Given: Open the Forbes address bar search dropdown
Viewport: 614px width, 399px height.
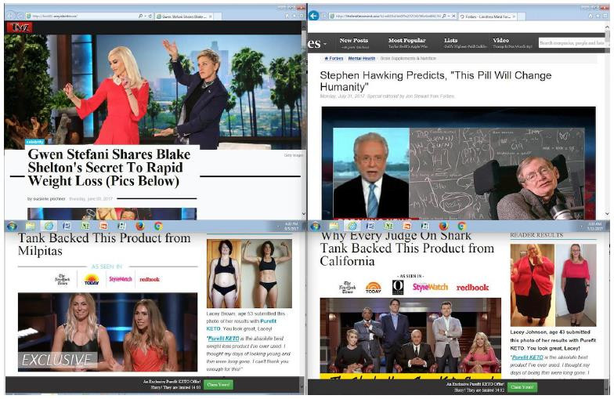Looking at the screenshot, I should pyautogui.click(x=448, y=16).
